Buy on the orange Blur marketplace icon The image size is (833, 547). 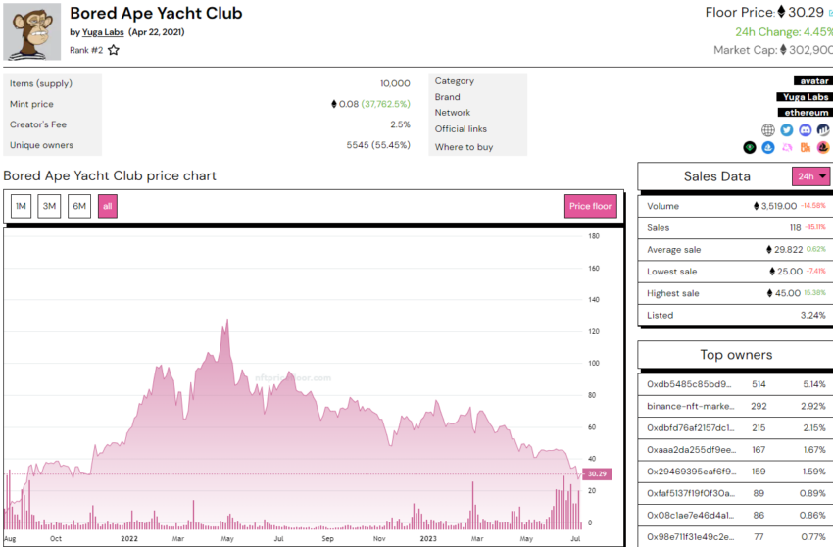tap(806, 147)
